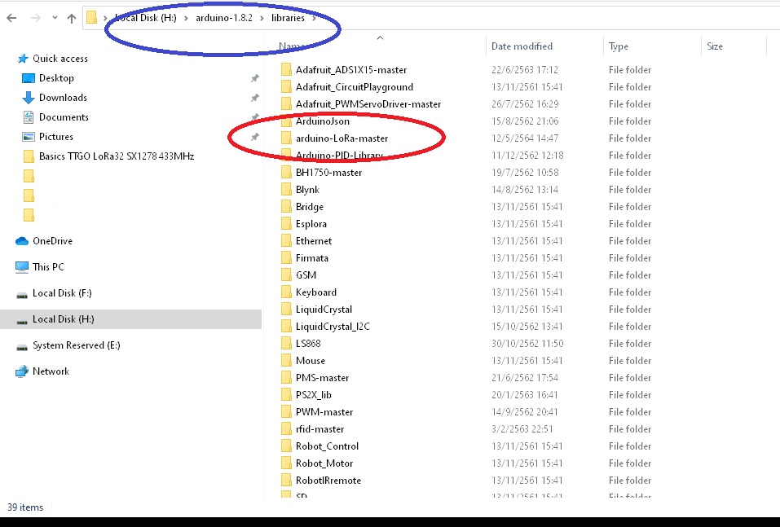Go back with the Back arrow
780x527 pixels.
(x=11, y=19)
